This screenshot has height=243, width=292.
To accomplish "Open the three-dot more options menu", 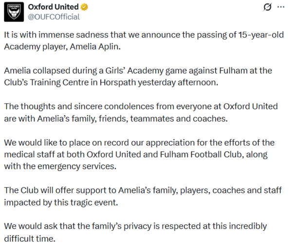I will click(x=281, y=7).
